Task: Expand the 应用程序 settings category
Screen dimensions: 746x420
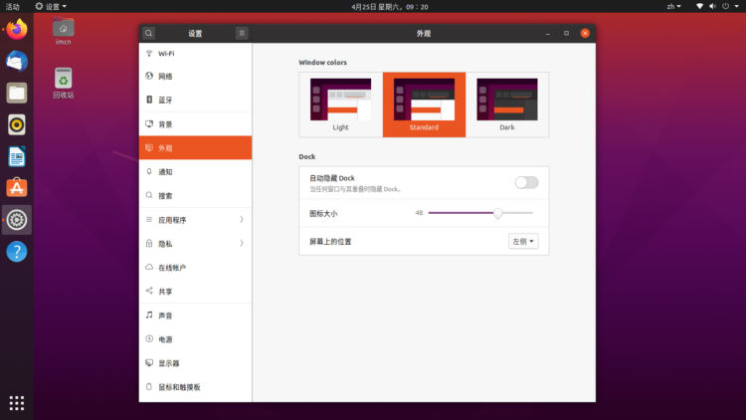Action: click(x=195, y=220)
